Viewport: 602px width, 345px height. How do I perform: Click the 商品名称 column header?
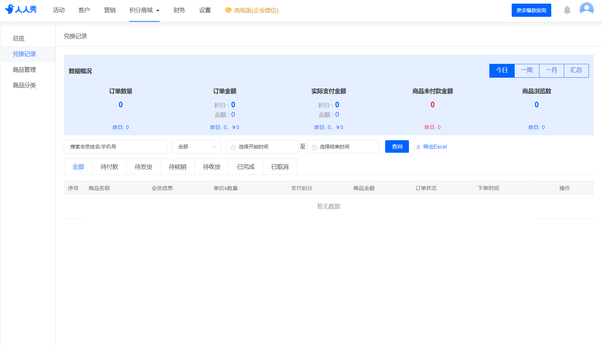[99, 188]
